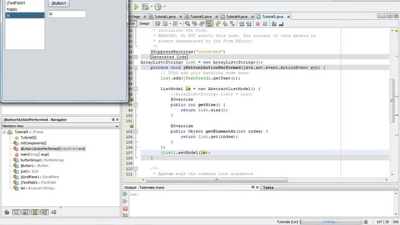Click the Next Bookmark icon
Image resolution: width=400 pixels, height=225 pixels.
[225, 24]
